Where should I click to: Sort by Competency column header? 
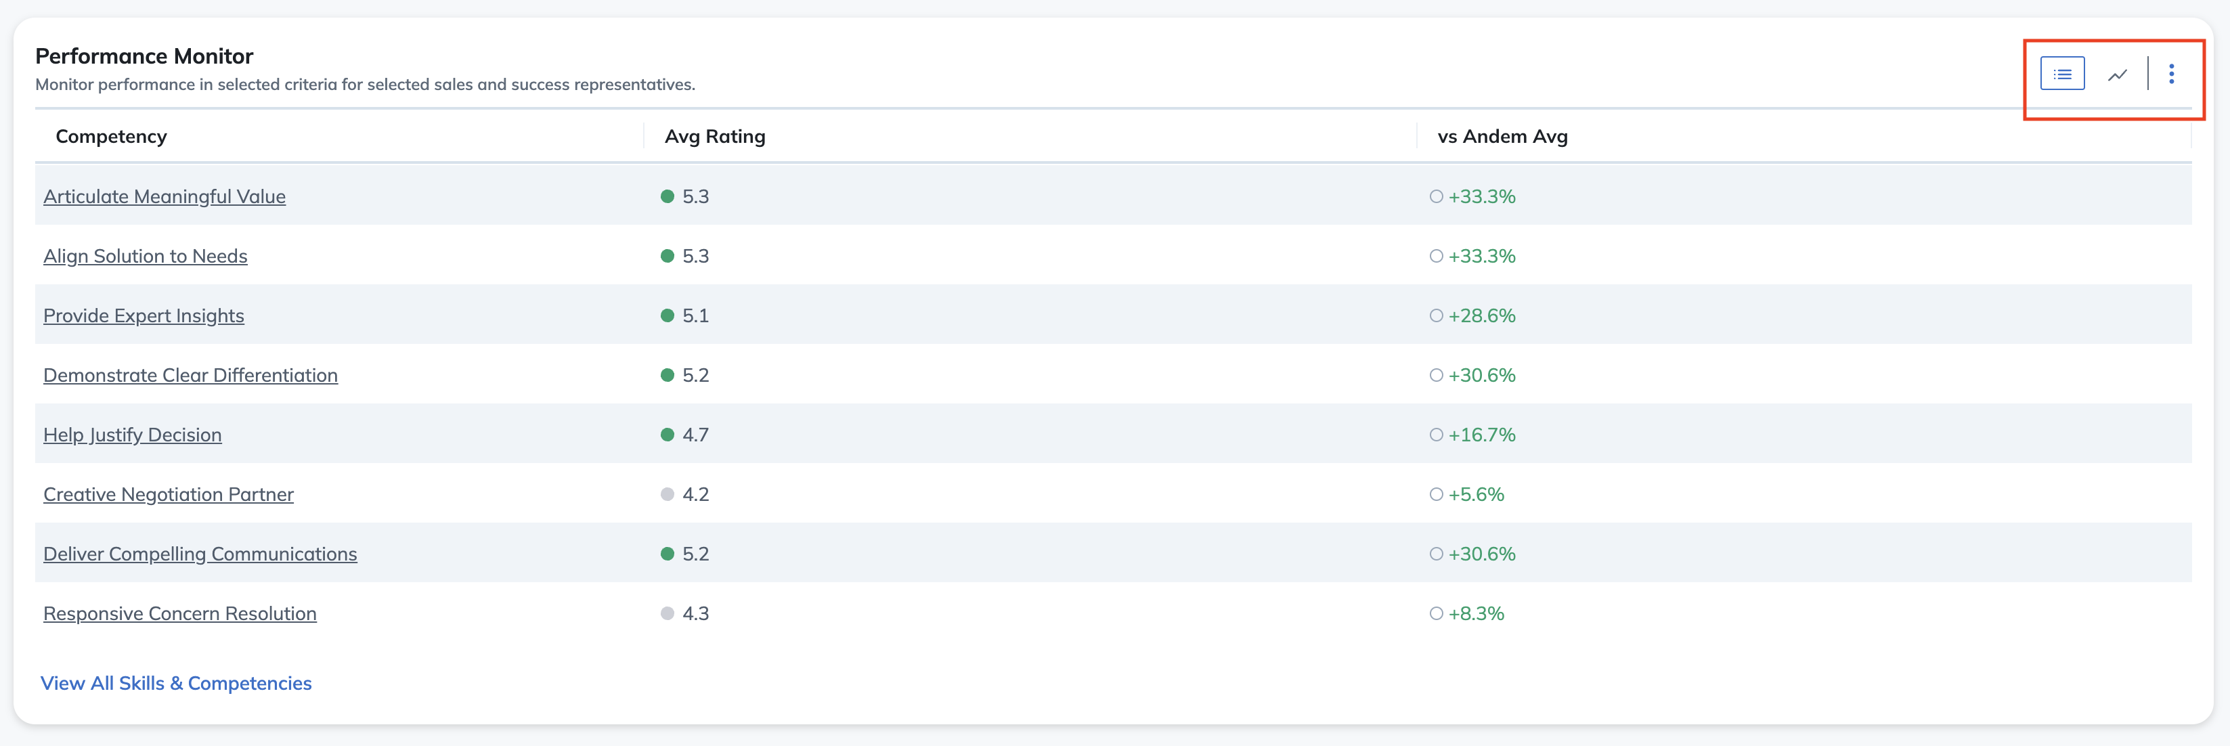111,137
